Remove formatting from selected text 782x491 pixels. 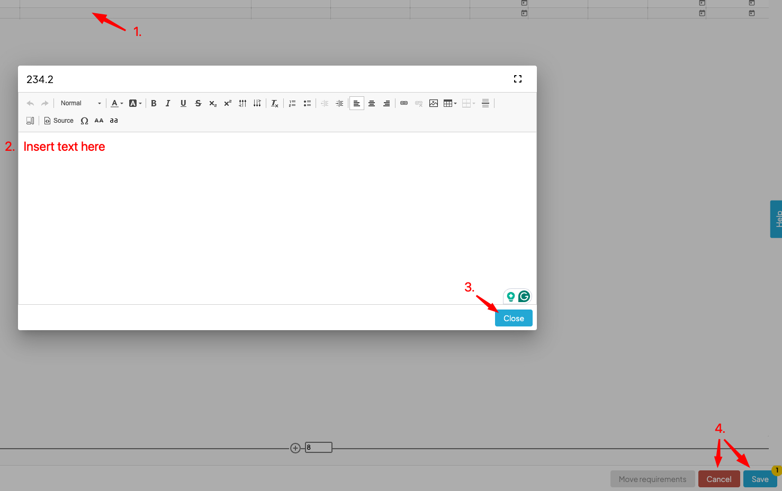[275, 103]
